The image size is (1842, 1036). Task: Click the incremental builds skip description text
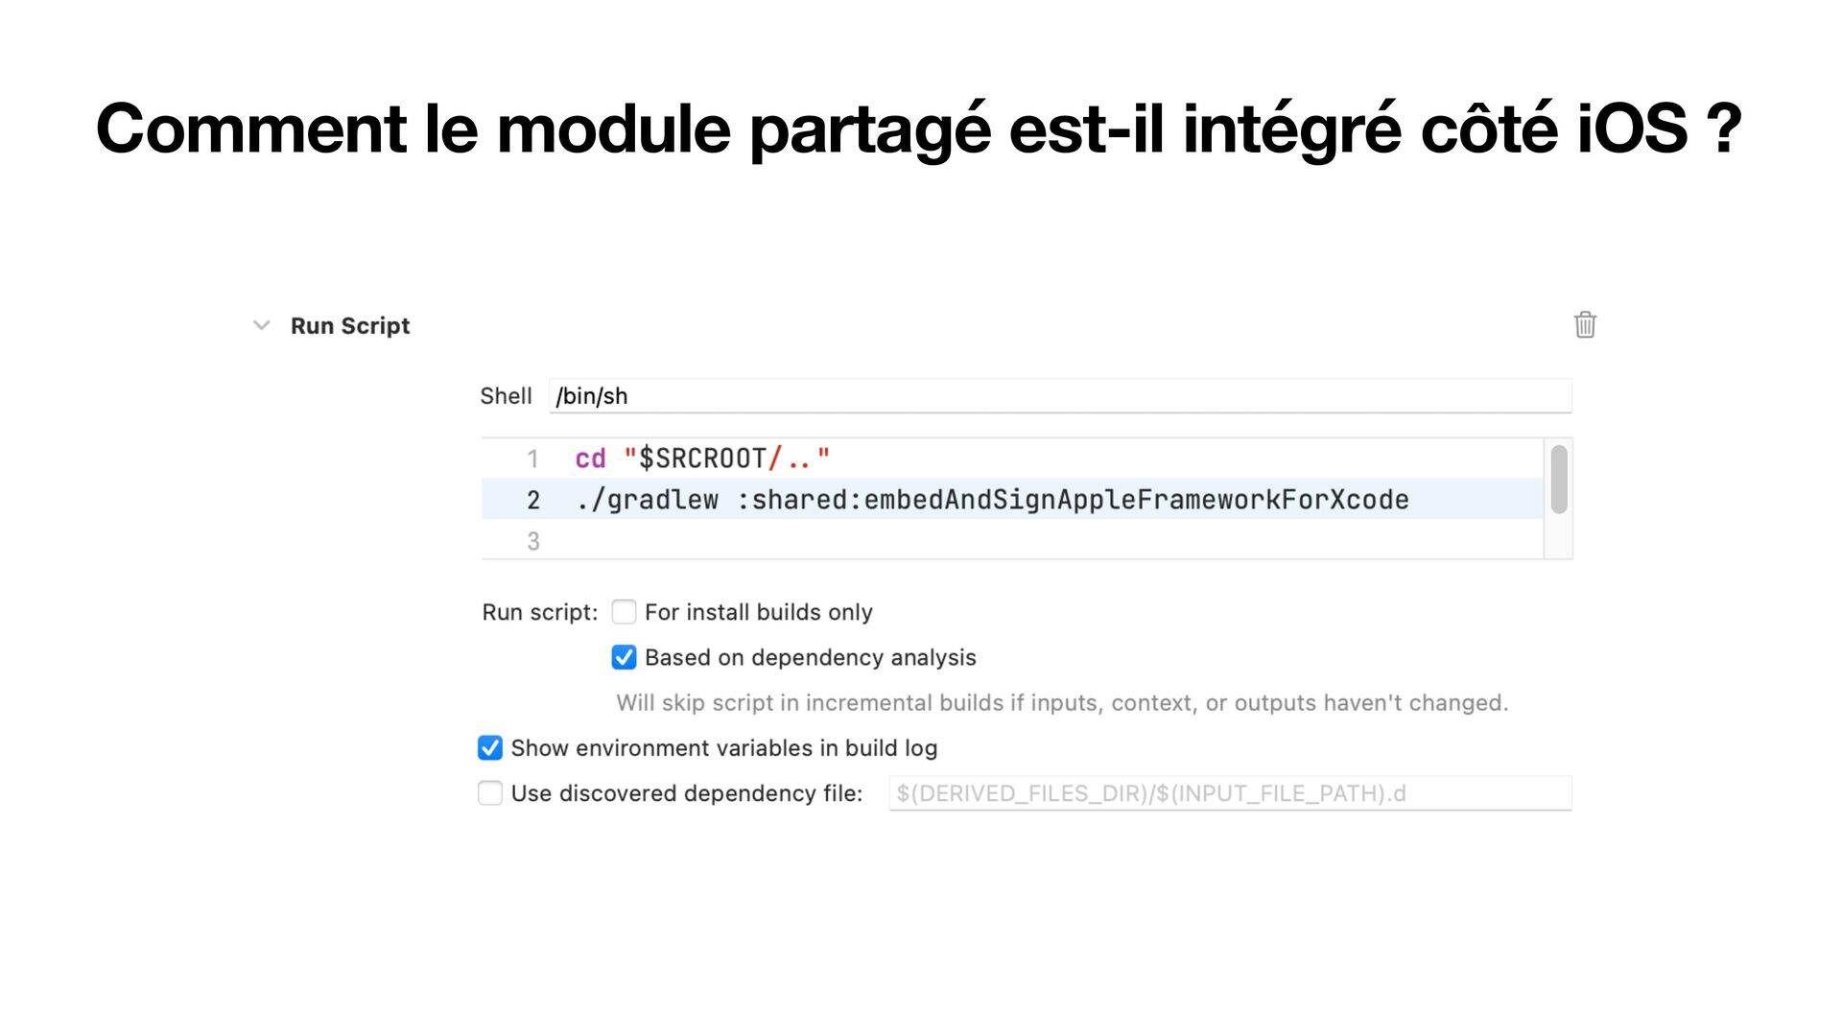1062,703
